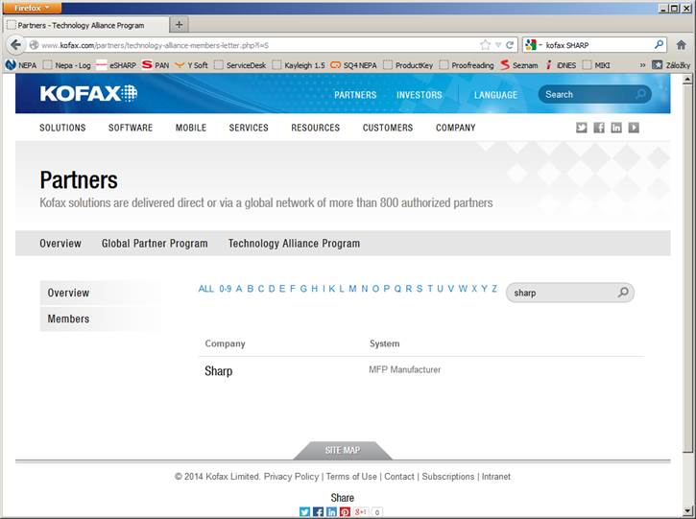This screenshot has width=696, height=519.
Task: Open the Firefox application menu dropdown
Action: click(x=32, y=8)
